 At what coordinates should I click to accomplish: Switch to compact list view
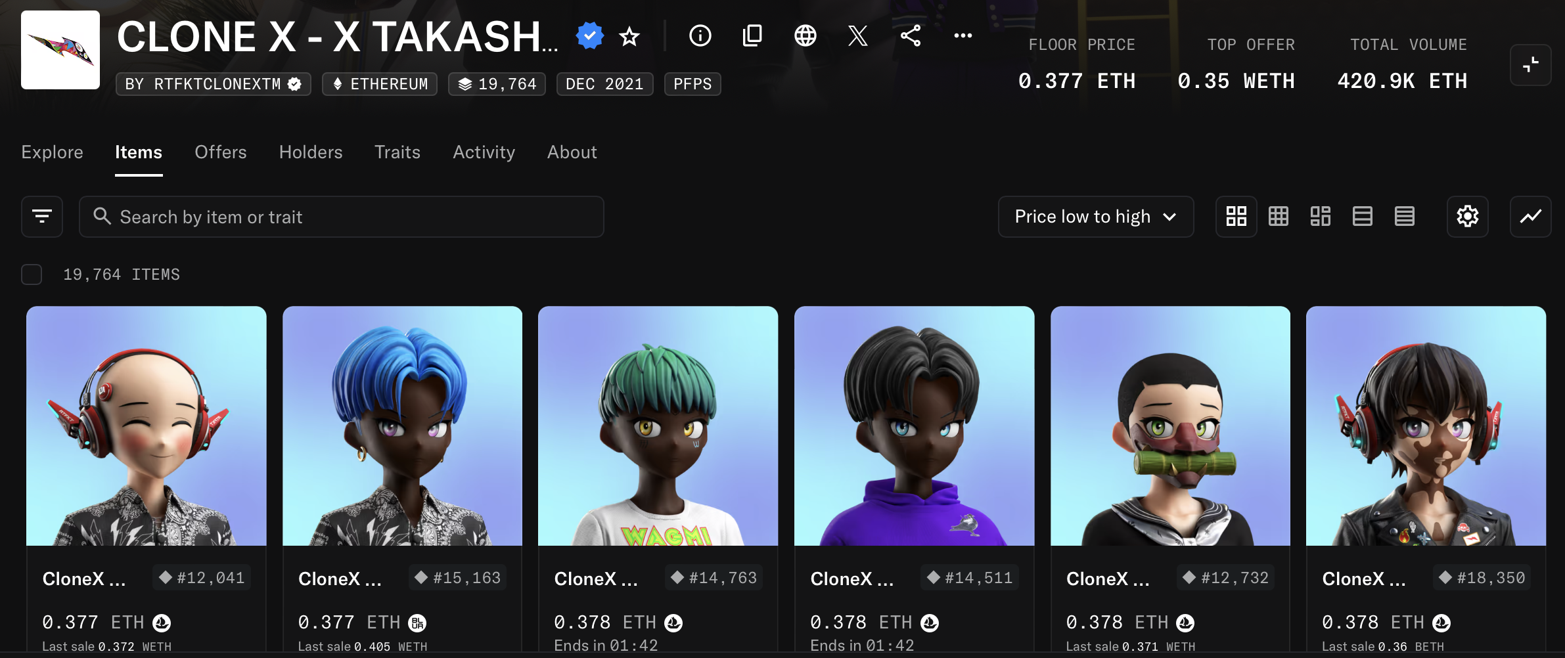pos(1404,217)
